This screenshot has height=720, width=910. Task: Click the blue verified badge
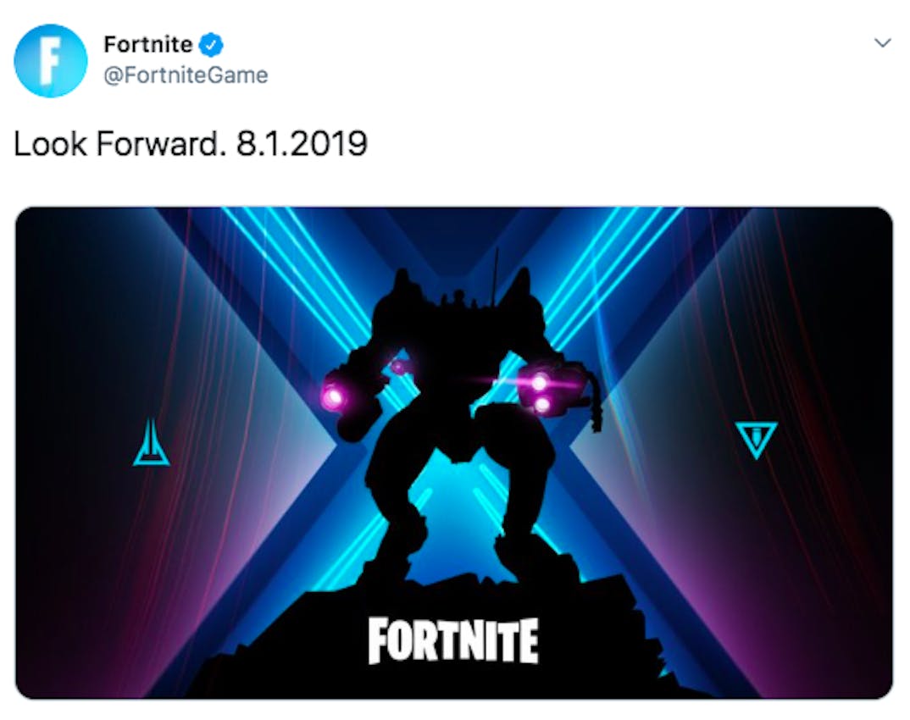coord(211,45)
